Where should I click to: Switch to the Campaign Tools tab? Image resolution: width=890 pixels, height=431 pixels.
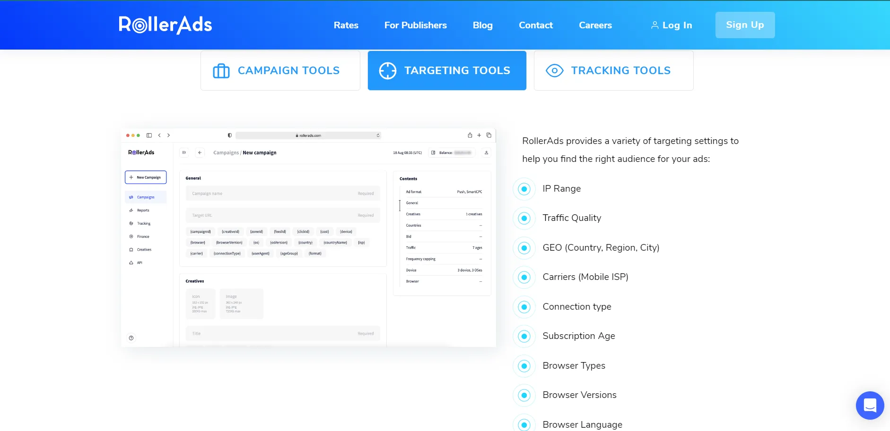pos(280,70)
